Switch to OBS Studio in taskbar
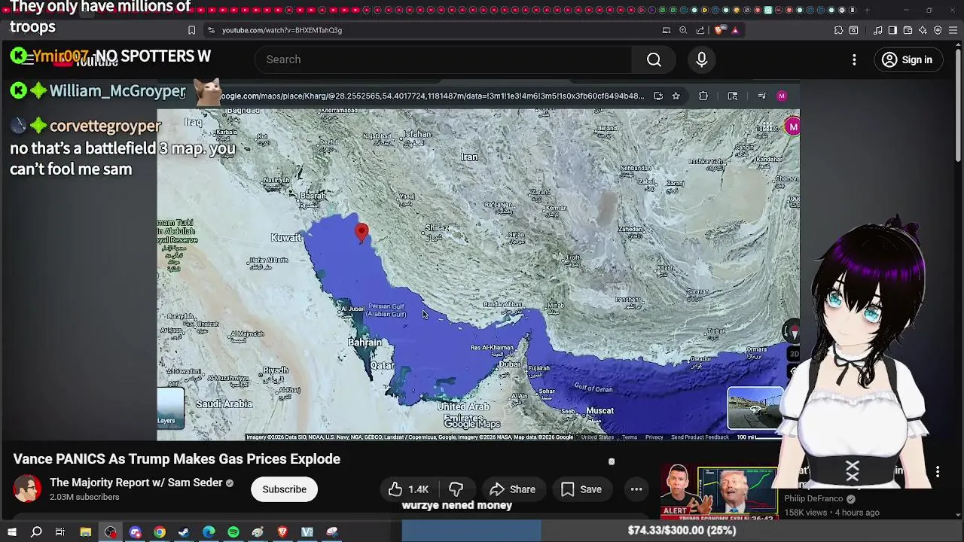Image resolution: width=964 pixels, height=542 pixels. click(x=111, y=532)
